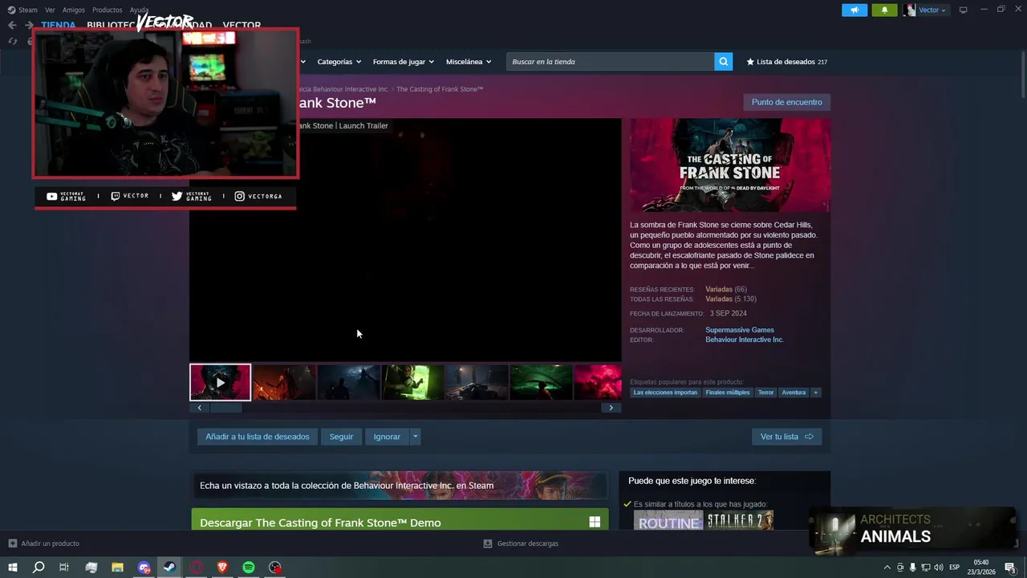Click the microphone tray icon
Image resolution: width=1027 pixels, height=578 pixels.
tap(912, 568)
